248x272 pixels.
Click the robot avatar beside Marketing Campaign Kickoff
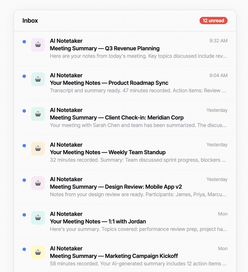coord(38,252)
